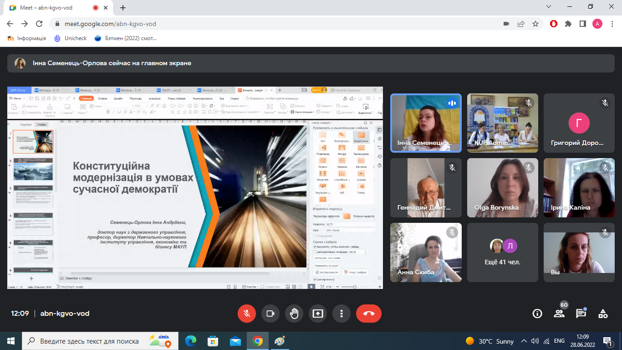Select the Meet abn-kgvo-vod browser tab
The width and height of the screenshot is (622, 350).
[50, 8]
